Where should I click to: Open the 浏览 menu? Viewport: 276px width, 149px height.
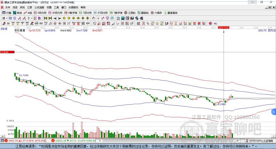click(x=15, y=7)
